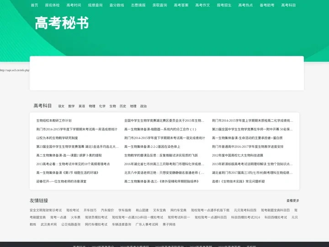The width and height of the screenshot is (329, 247).
Task: Open 荆门市下学期期末考试高一语文成绩统计 article
Action: (x=164, y=138)
